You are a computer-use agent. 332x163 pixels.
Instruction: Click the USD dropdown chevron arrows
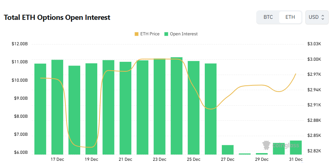click(x=323, y=17)
